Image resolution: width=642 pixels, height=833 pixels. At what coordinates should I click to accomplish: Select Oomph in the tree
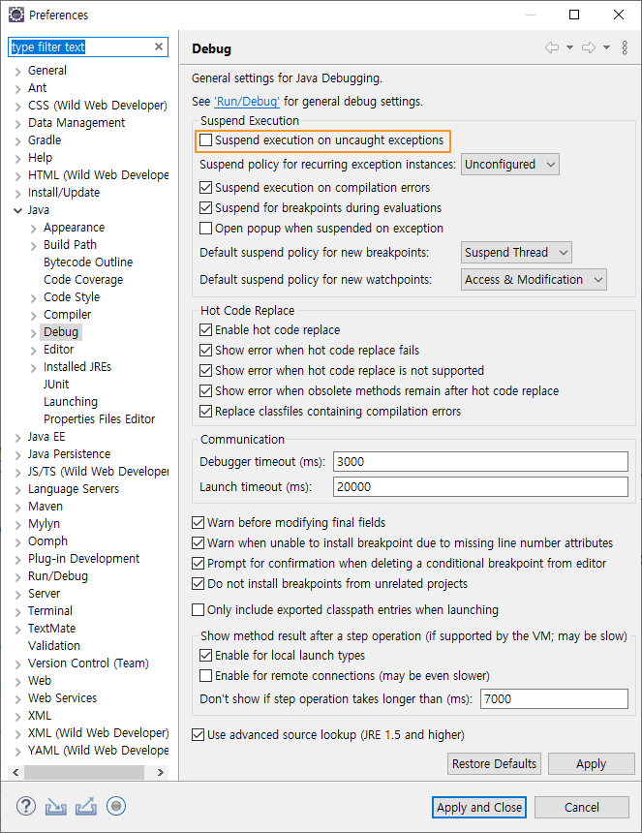pyautogui.click(x=47, y=541)
